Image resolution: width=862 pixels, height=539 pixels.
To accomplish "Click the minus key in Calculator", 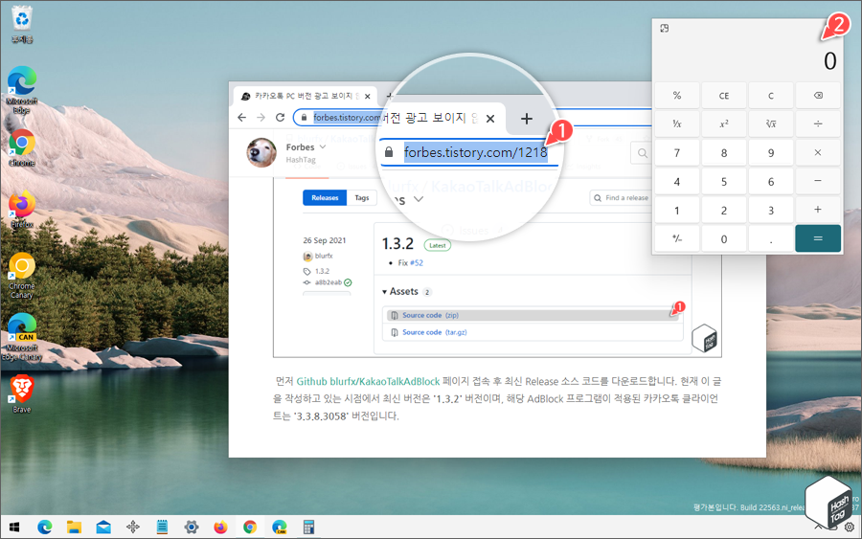I will coord(818,181).
